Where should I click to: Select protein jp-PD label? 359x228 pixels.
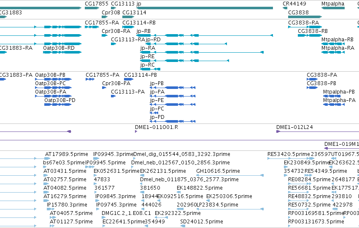click(157, 117)
